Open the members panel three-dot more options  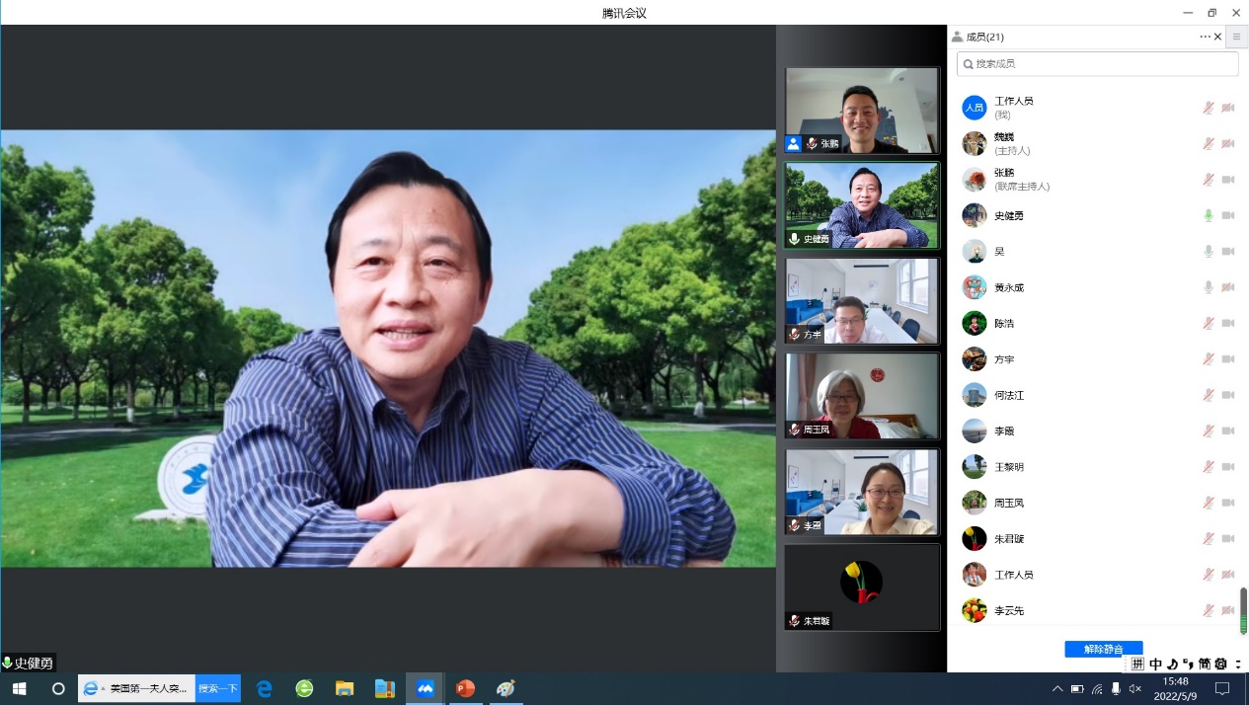point(1205,37)
